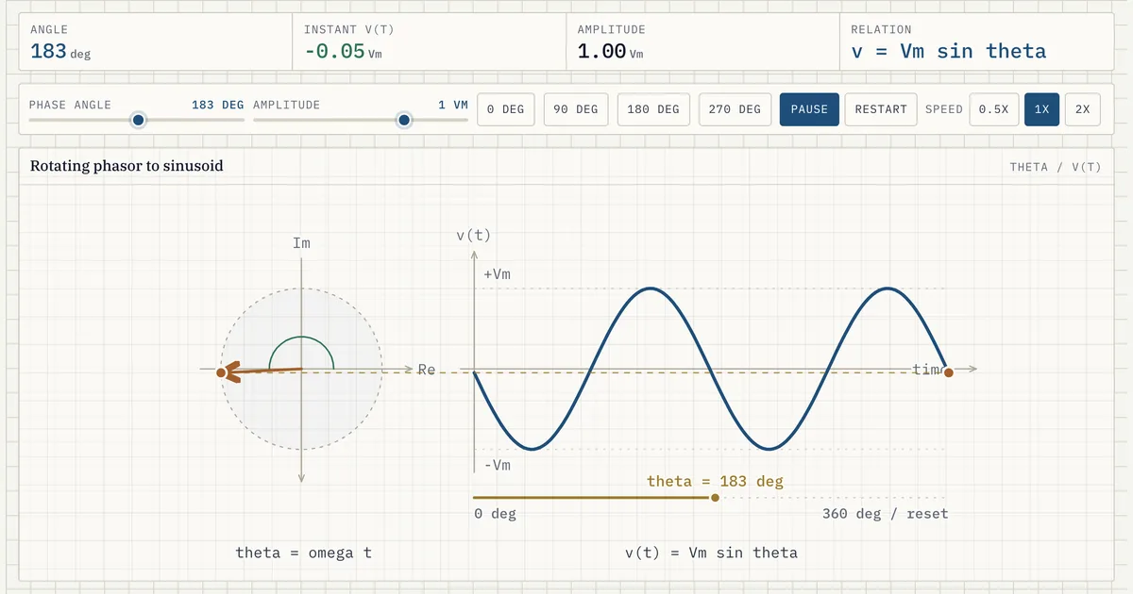Click the '1 VM' amplitude slider value
Viewport: 1133px width, 594px height.
coord(453,105)
